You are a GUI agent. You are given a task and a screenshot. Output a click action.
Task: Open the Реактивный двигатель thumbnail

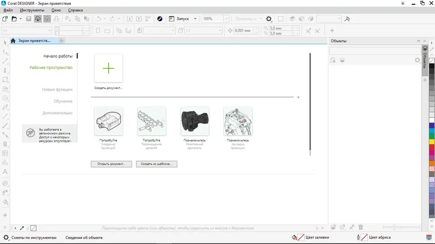click(195, 121)
